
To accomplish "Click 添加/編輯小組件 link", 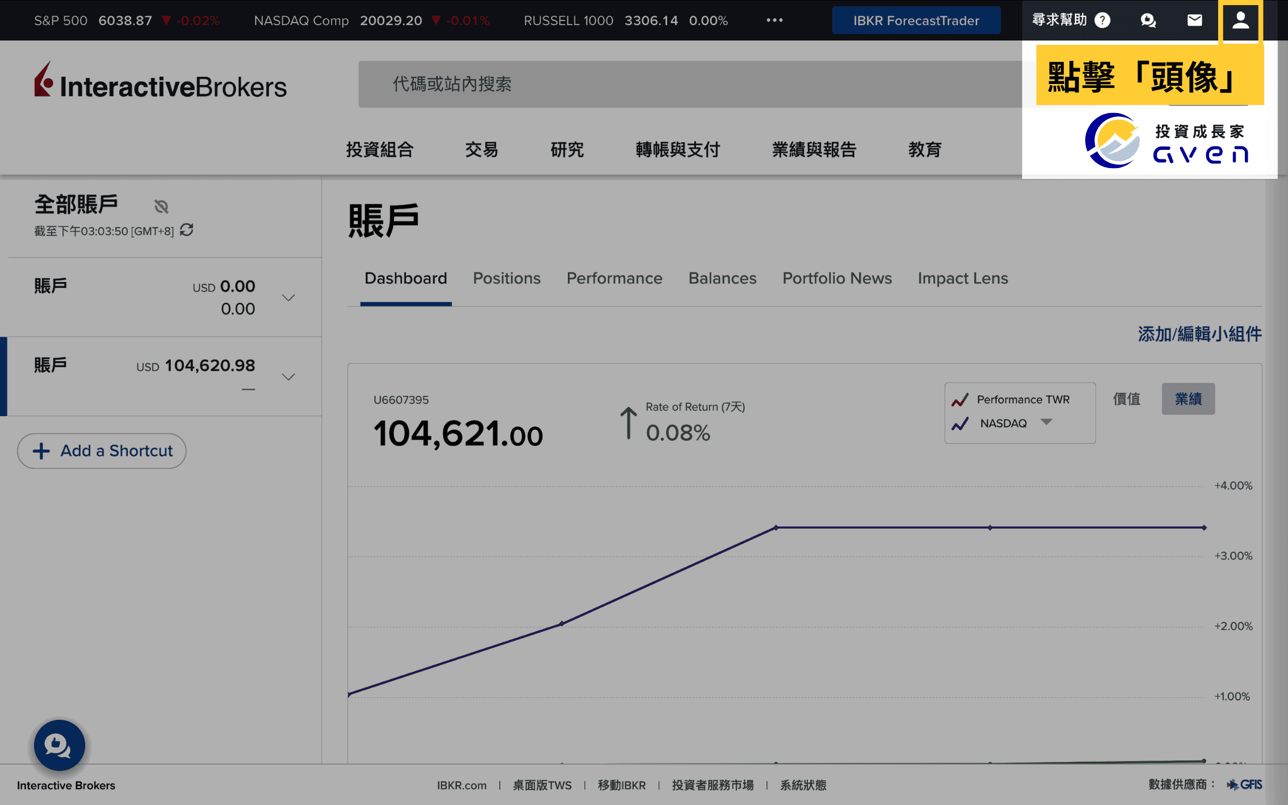I will point(1199,334).
